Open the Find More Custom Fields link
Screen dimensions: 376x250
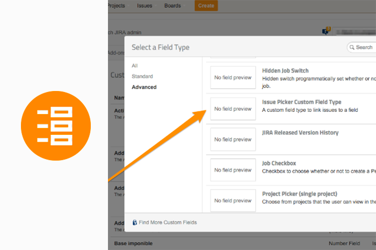168,223
